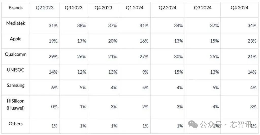
Task: Select the Q2 2023 column header
Action: (x=45, y=8)
